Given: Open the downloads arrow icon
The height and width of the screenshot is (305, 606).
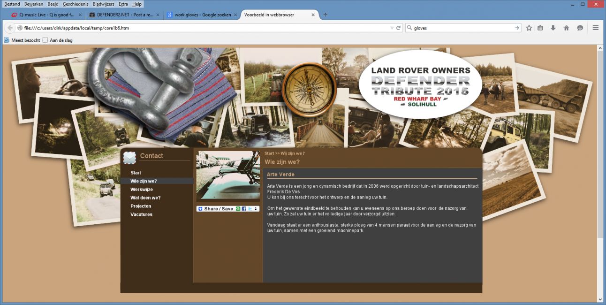Looking at the screenshot, I should pyautogui.click(x=553, y=28).
